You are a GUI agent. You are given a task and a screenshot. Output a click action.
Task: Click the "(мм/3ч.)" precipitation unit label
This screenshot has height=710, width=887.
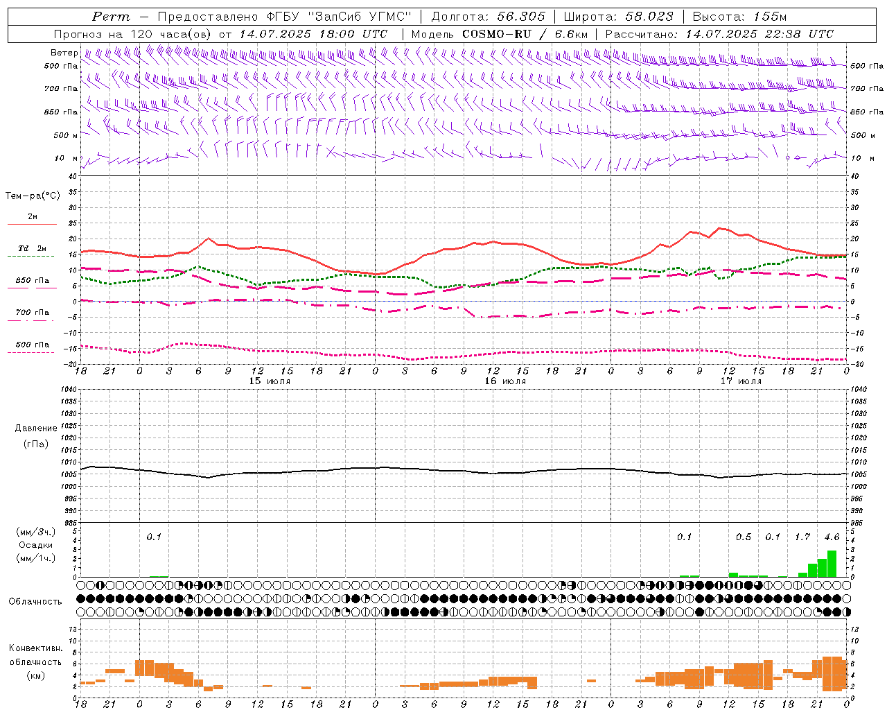[35, 532]
